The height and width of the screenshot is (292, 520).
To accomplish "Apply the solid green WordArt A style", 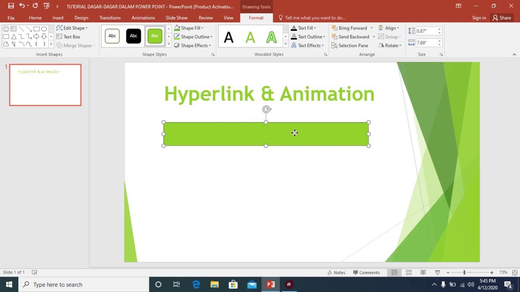I will [x=250, y=37].
